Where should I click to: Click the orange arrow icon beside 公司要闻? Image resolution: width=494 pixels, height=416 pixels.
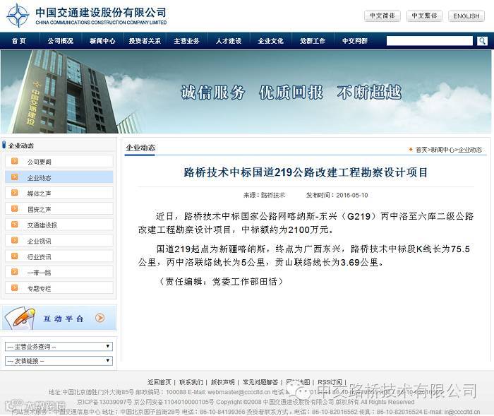pos(15,161)
